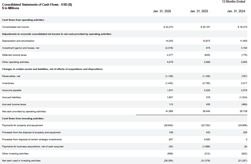Viewport: 251px width, 164px height.
Task: Select the 11,853 depreciation value for 2024
Action: tap(243, 41)
